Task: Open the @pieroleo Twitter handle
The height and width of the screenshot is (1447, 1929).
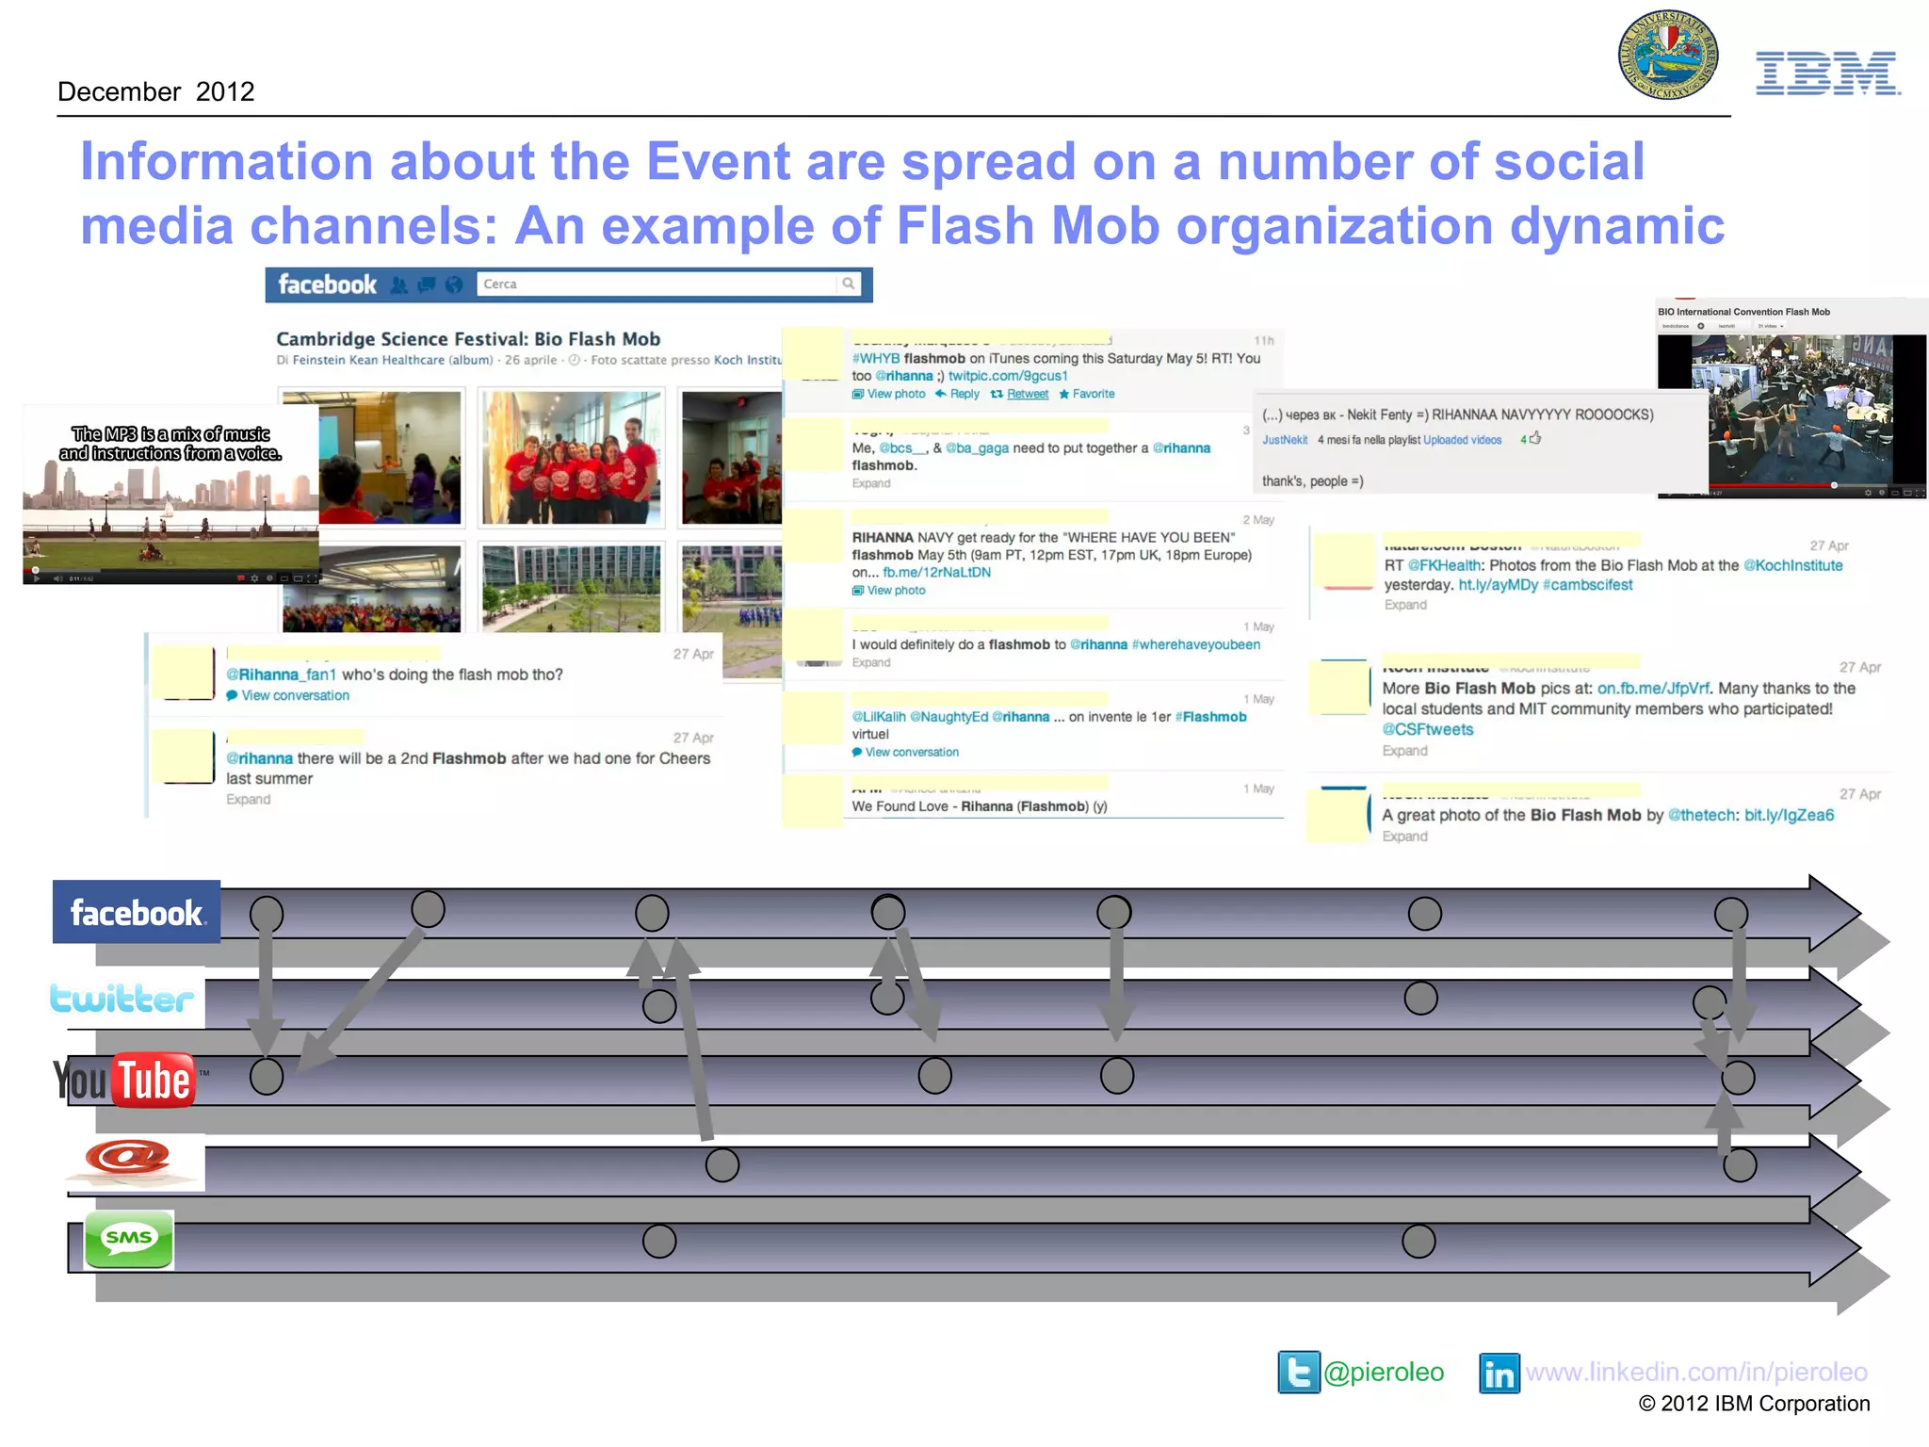Action: click(x=1384, y=1372)
